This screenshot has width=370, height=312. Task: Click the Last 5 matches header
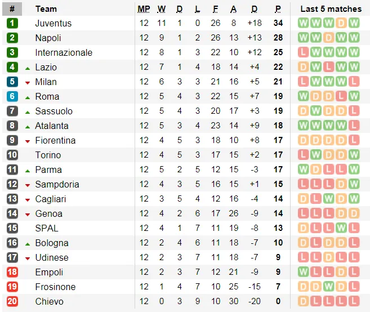tap(331, 9)
